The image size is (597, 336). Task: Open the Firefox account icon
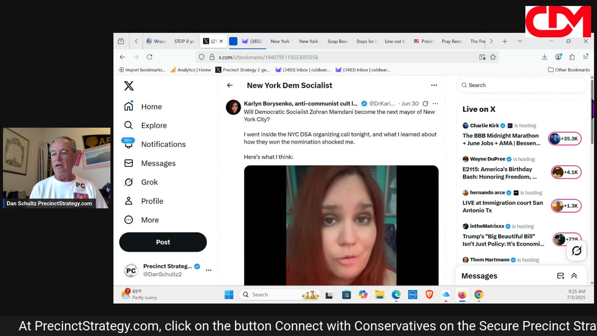(x=558, y=57)
